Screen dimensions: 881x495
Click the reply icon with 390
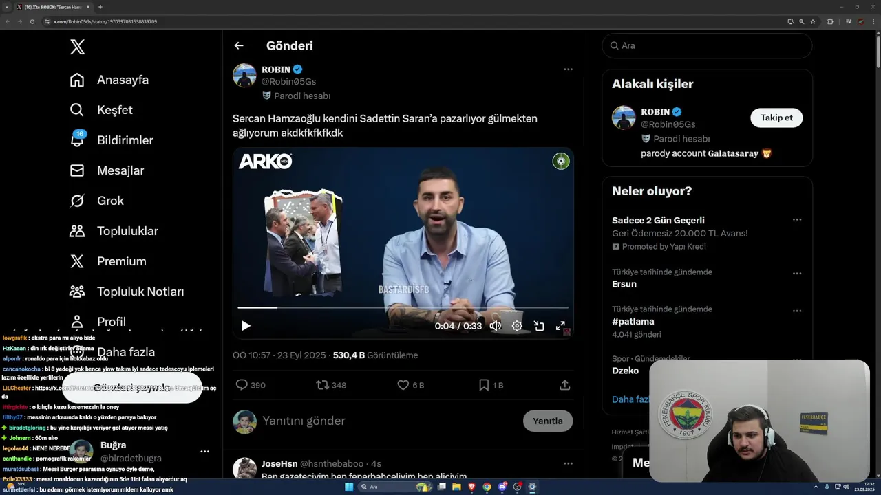tap(251, 385)
